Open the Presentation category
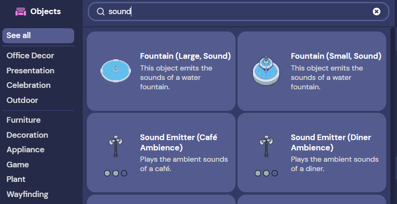The width and height of the screenshot is (397, 204). click(31, 71)
